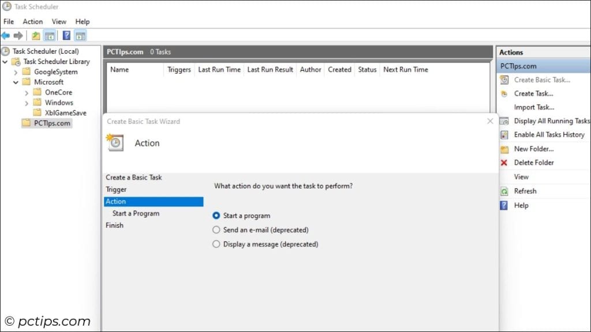591x332 pixels.
Task: Toggle the Show/Hide Console Tree toolbar icon
Action: pos(50,35)
